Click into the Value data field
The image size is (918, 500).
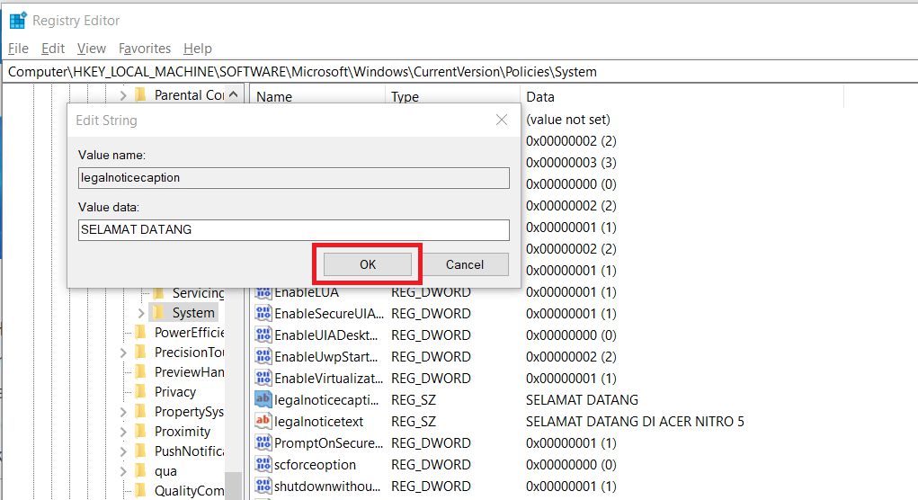click(x=293, y=229)
